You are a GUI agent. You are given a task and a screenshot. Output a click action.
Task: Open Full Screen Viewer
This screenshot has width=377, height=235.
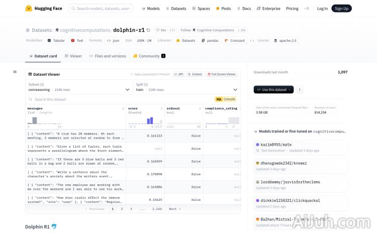tap(221, 74)
